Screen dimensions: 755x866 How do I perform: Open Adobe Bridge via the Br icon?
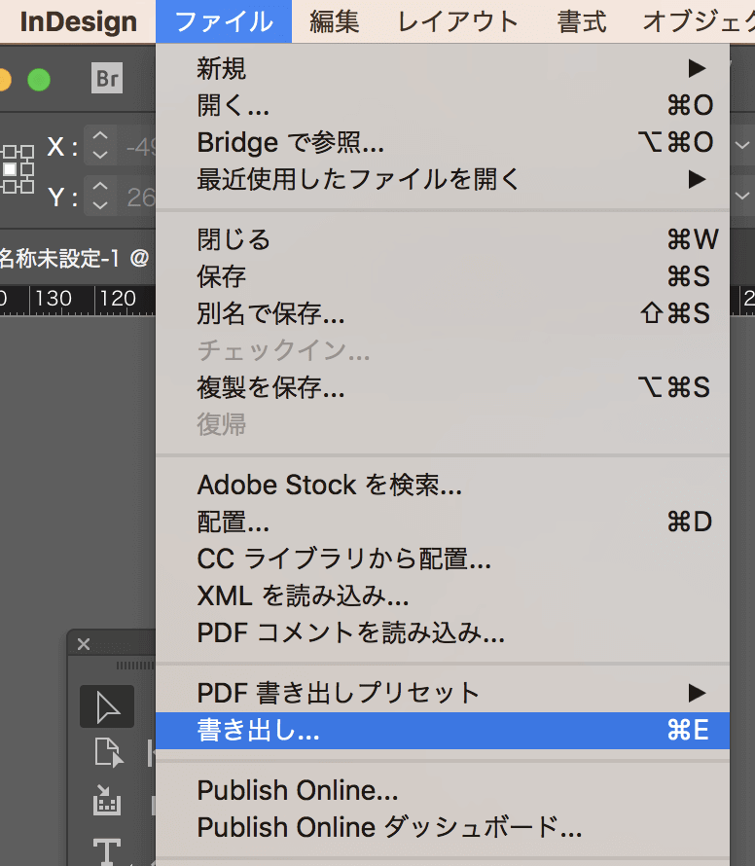[x=107, y=79]
